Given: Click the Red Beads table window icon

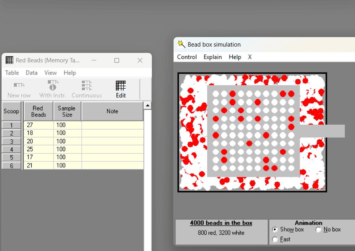Looking at the screenshot, I should coord(9,60).
